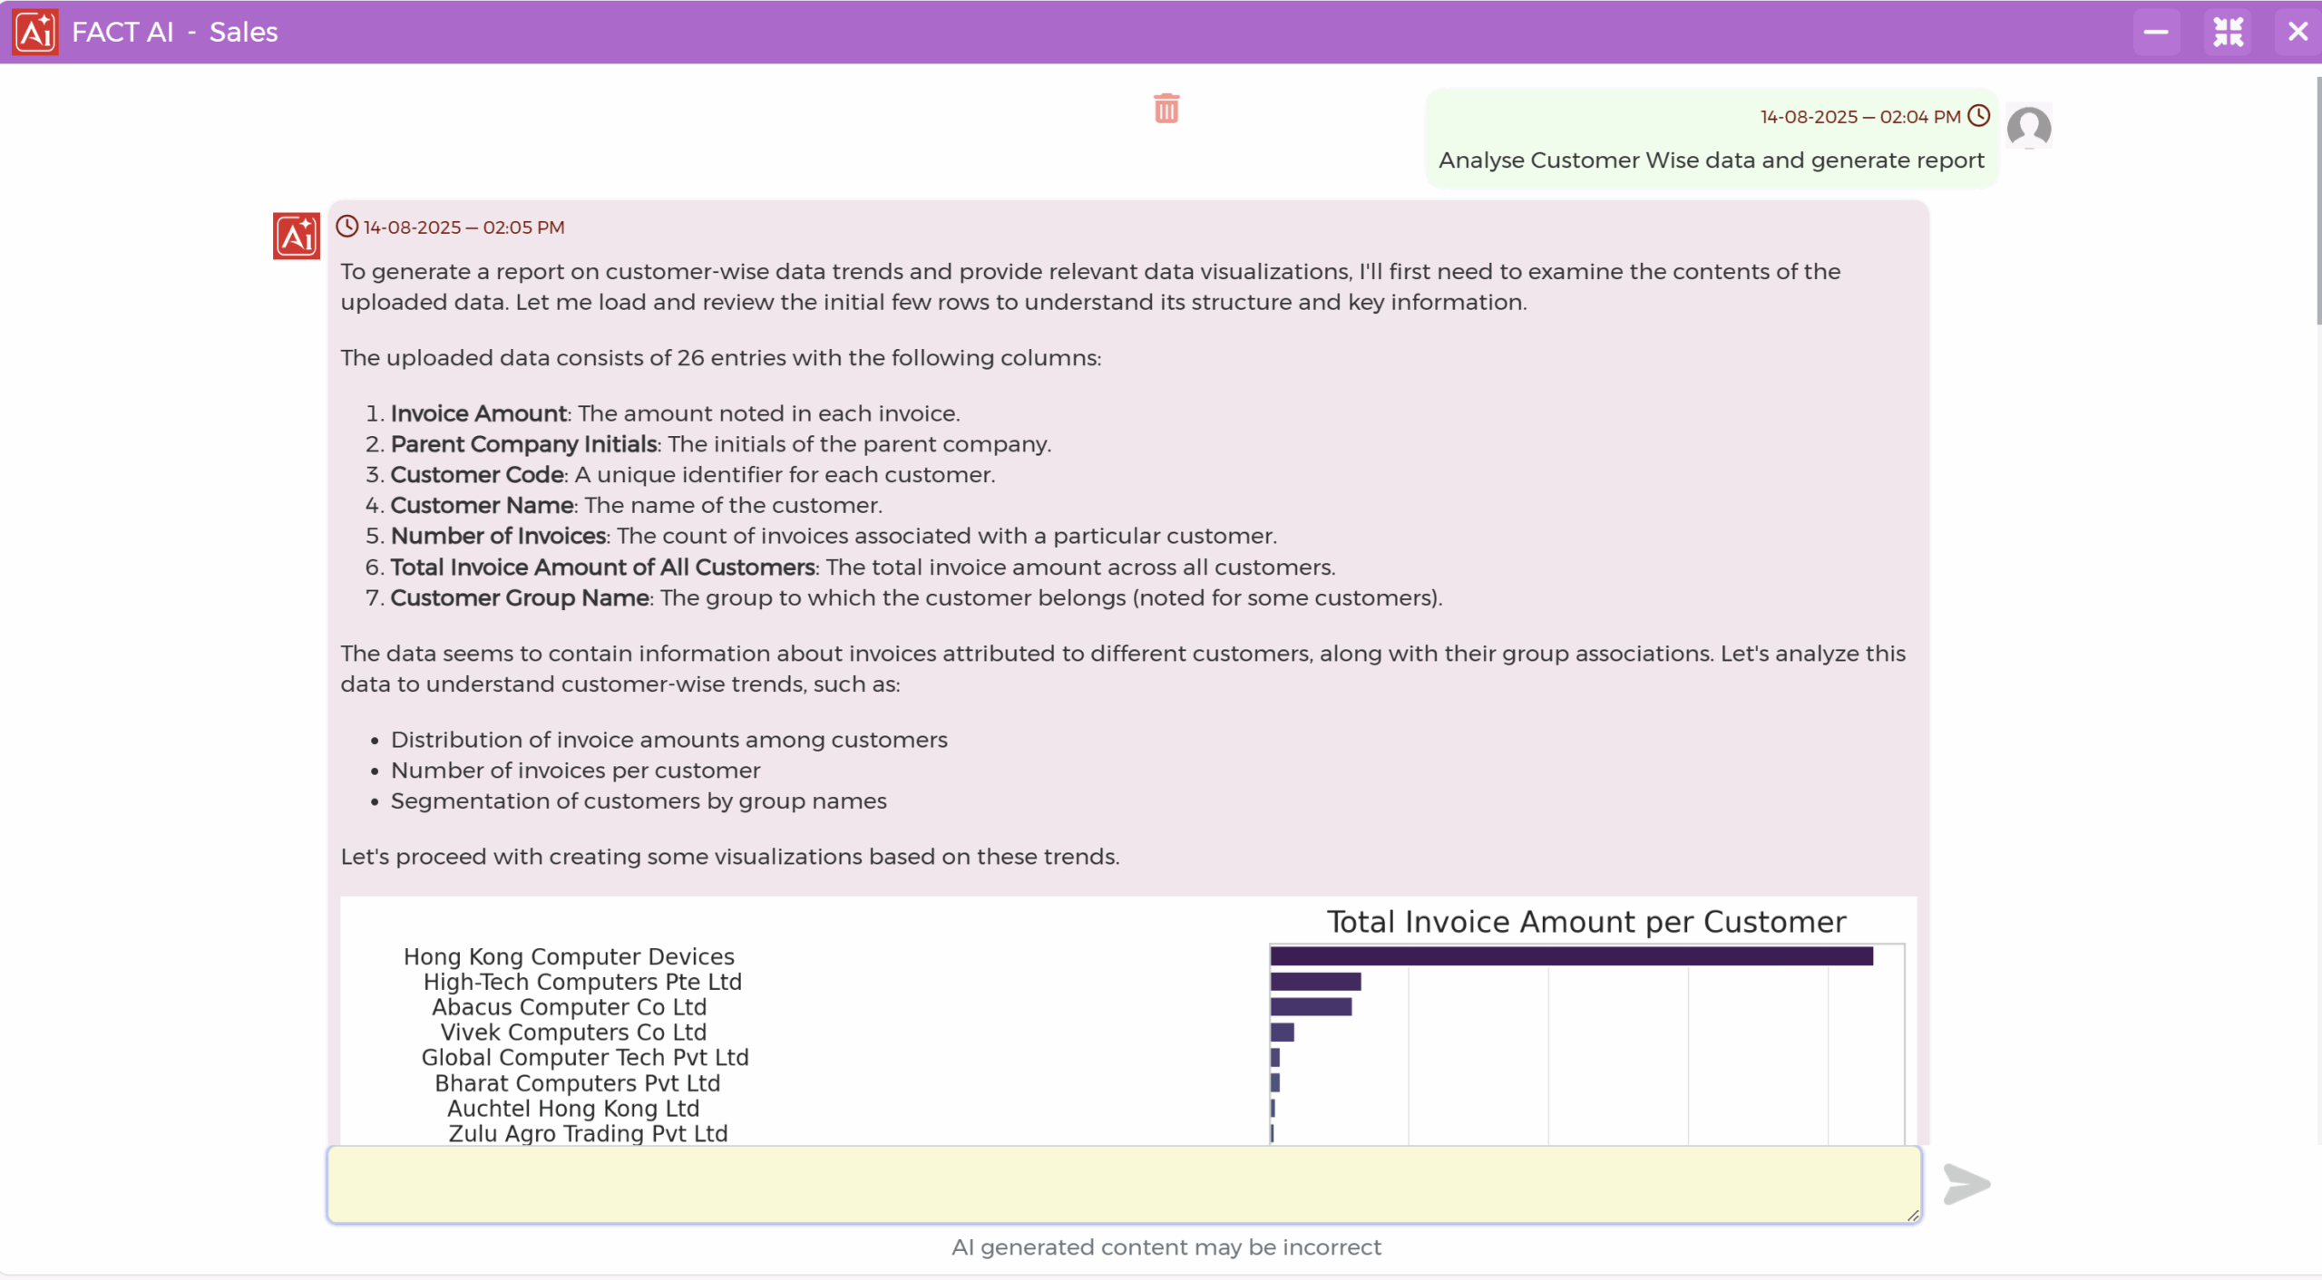Viewport: 2322px width, 1280px height.
Task: Click the 'Customer Code' list item
Action: (x=692, y=475)
